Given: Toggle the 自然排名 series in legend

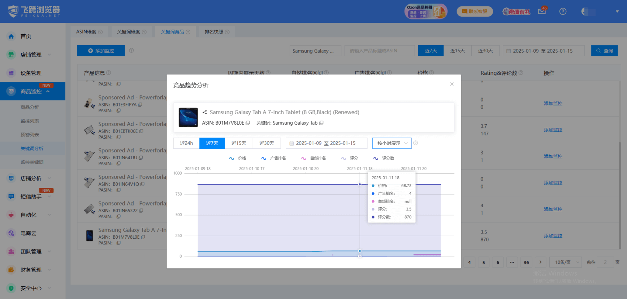Looking at the screenshot, I should [313, 158].
